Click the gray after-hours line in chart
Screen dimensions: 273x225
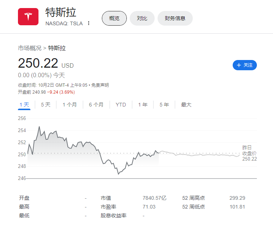tap(199, 154)
